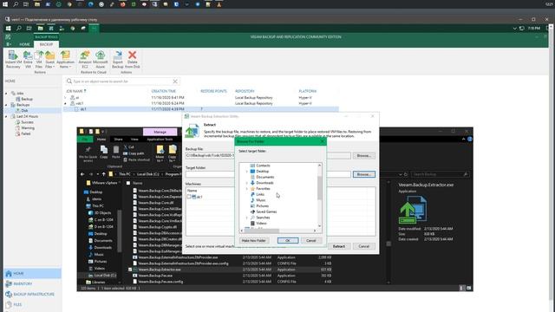The height and width of the screenshot is (312, 555).
Task: Collapse Last 24 Hours tree node
Action: coord(6,116)
